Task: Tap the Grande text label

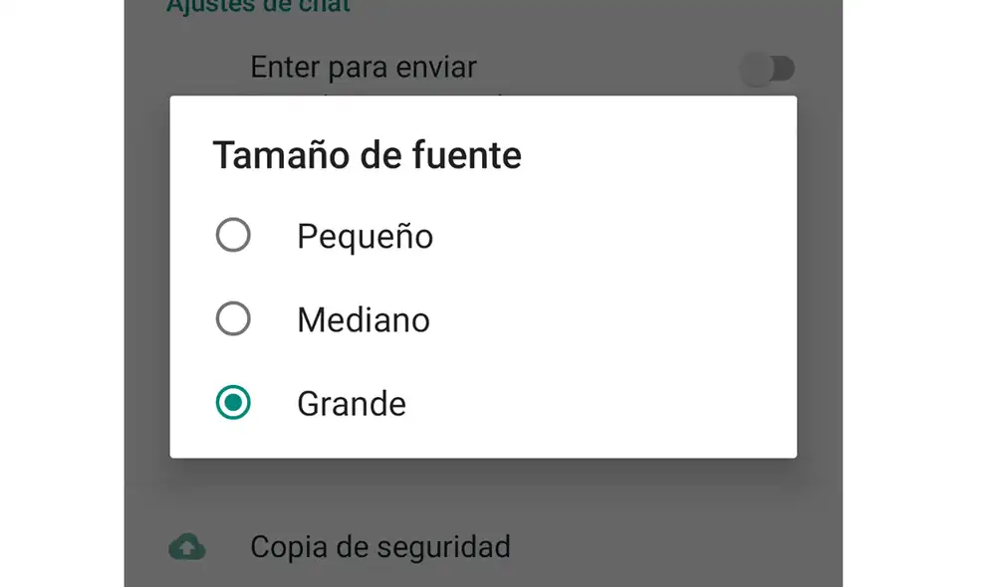Action: (x=351, y=403)
